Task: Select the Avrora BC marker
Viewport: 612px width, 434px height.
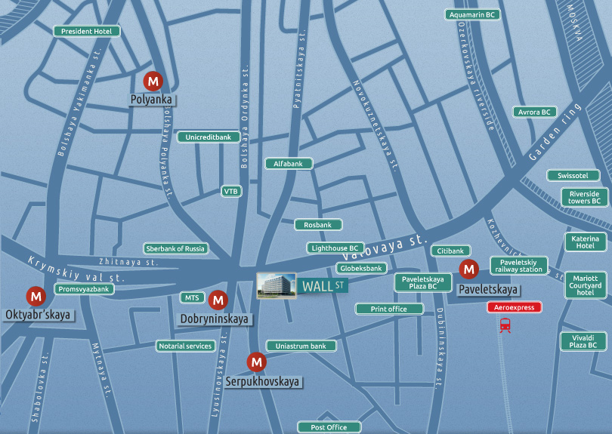Action: [534, 112]
